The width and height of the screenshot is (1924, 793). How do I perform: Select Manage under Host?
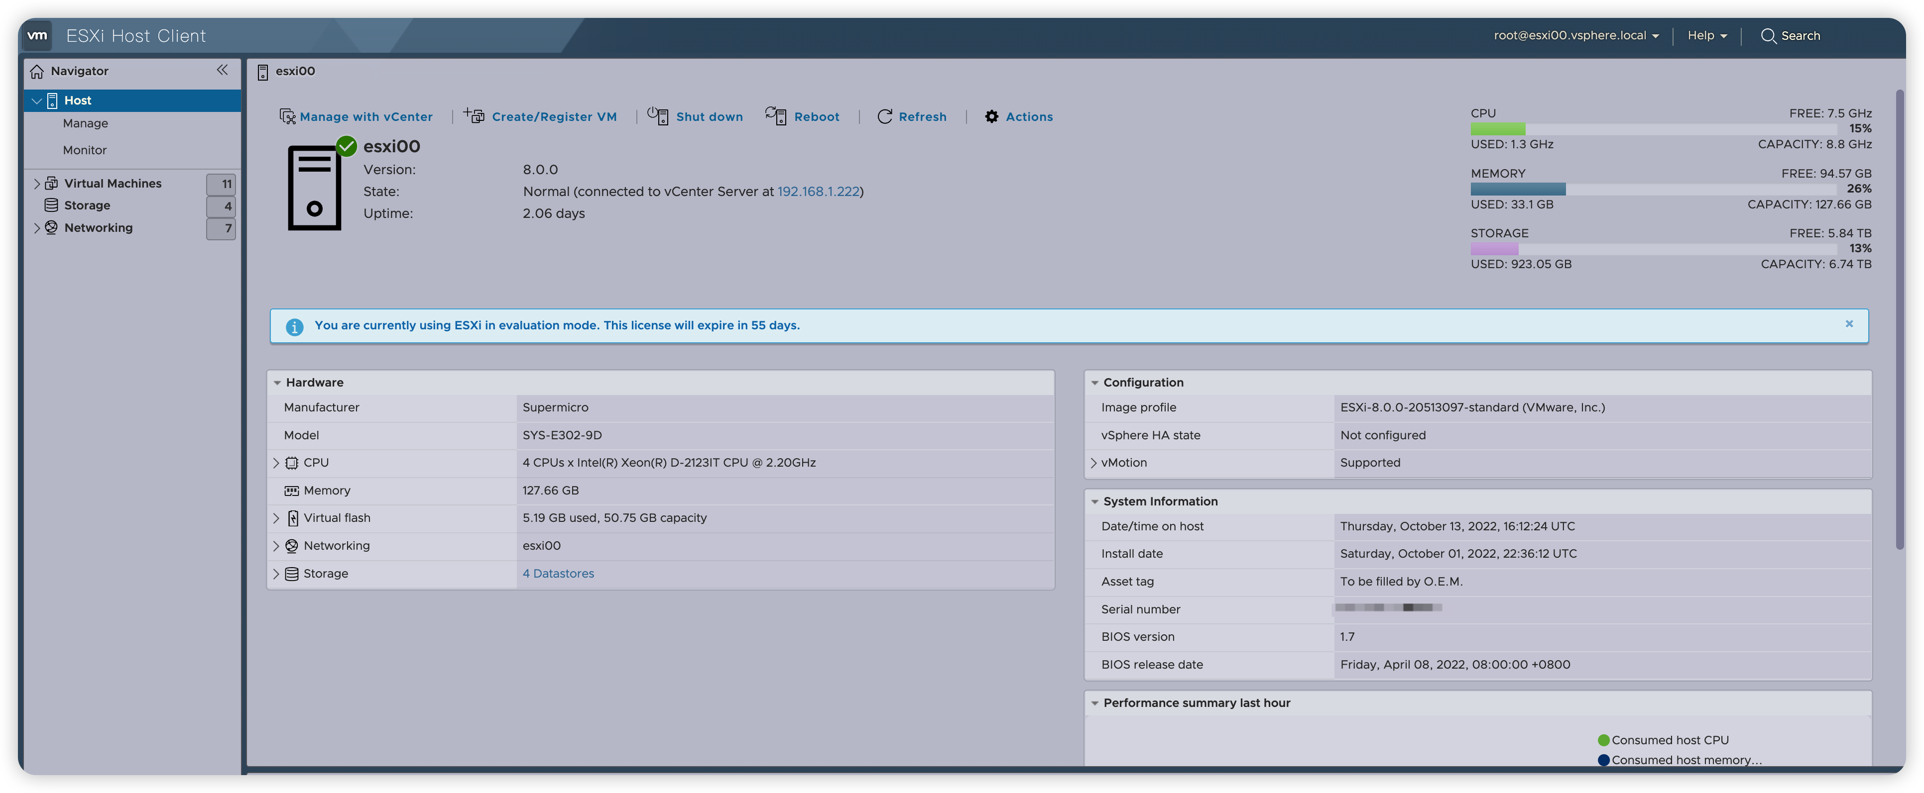click(x=85, y=124)
